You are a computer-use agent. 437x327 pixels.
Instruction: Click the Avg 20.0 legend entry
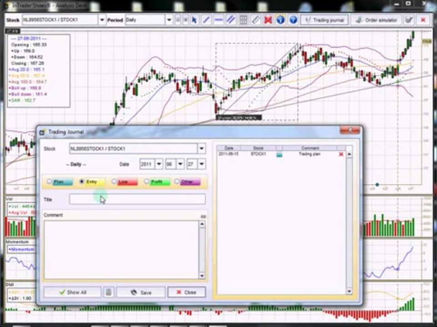[x=27, y=69]
